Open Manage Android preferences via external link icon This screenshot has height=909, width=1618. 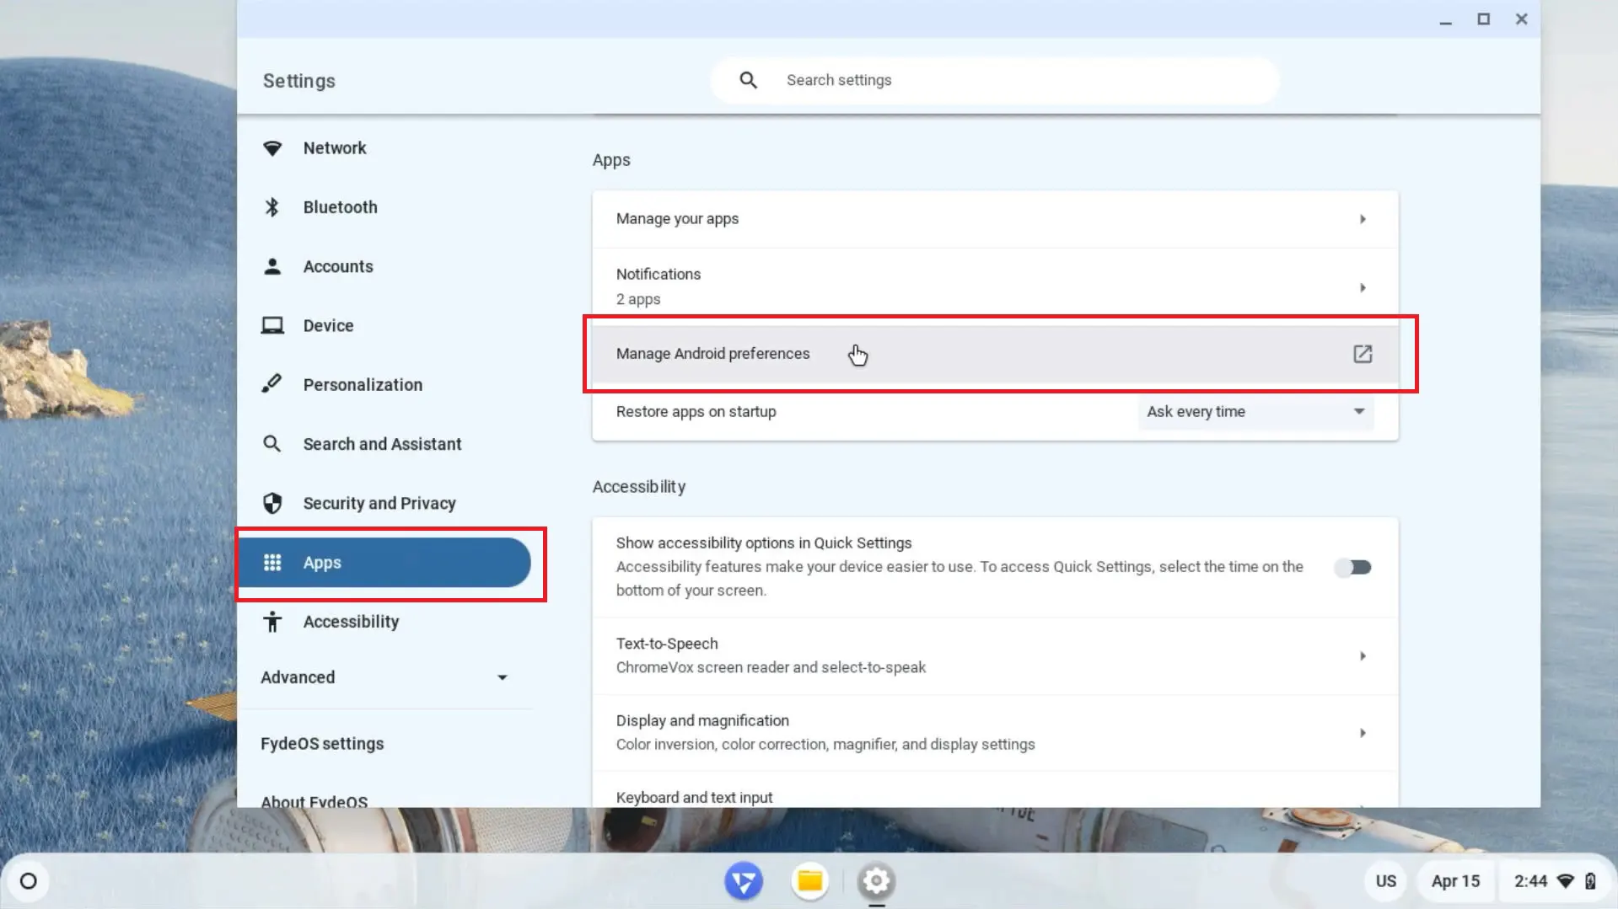pos(1363,354)
